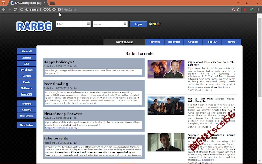
Task: Click the Fake torrents heading
Action: (56, 139)
